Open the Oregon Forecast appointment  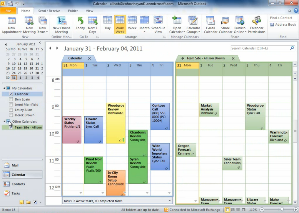[x=186, y=150]
